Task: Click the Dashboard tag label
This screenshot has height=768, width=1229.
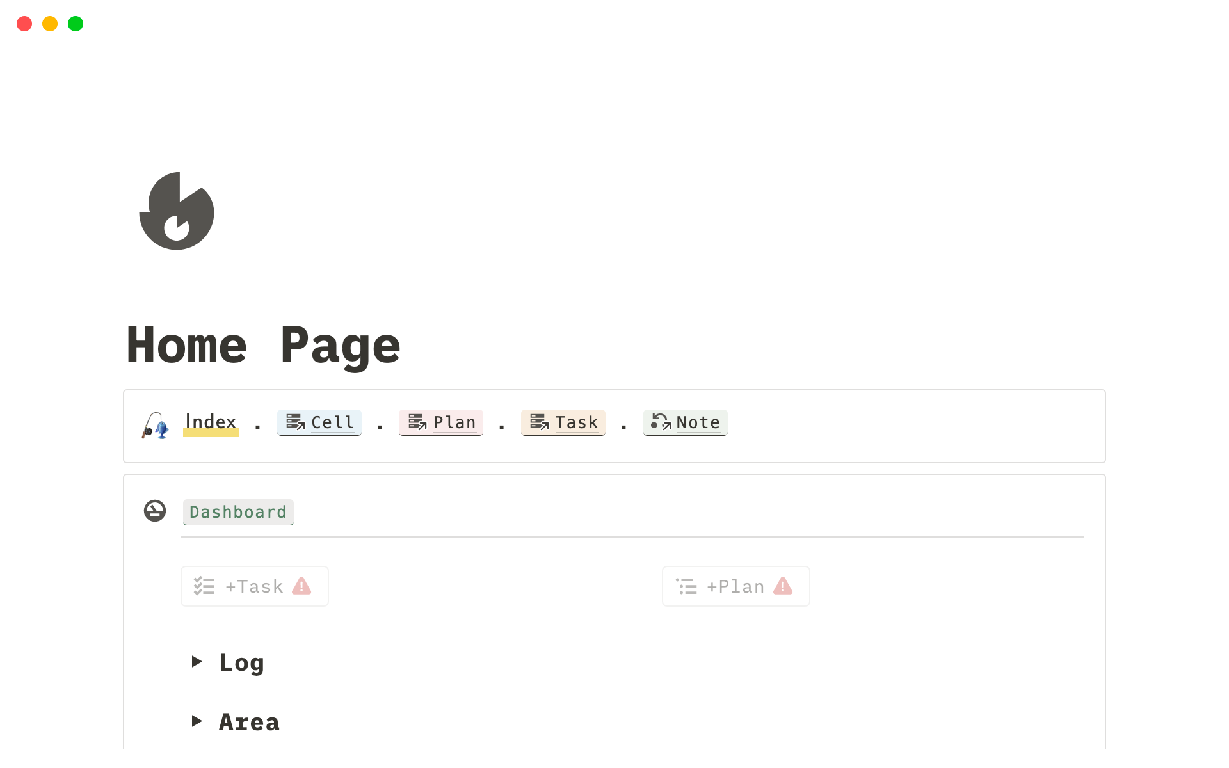Action: click(x=238, y=512)
